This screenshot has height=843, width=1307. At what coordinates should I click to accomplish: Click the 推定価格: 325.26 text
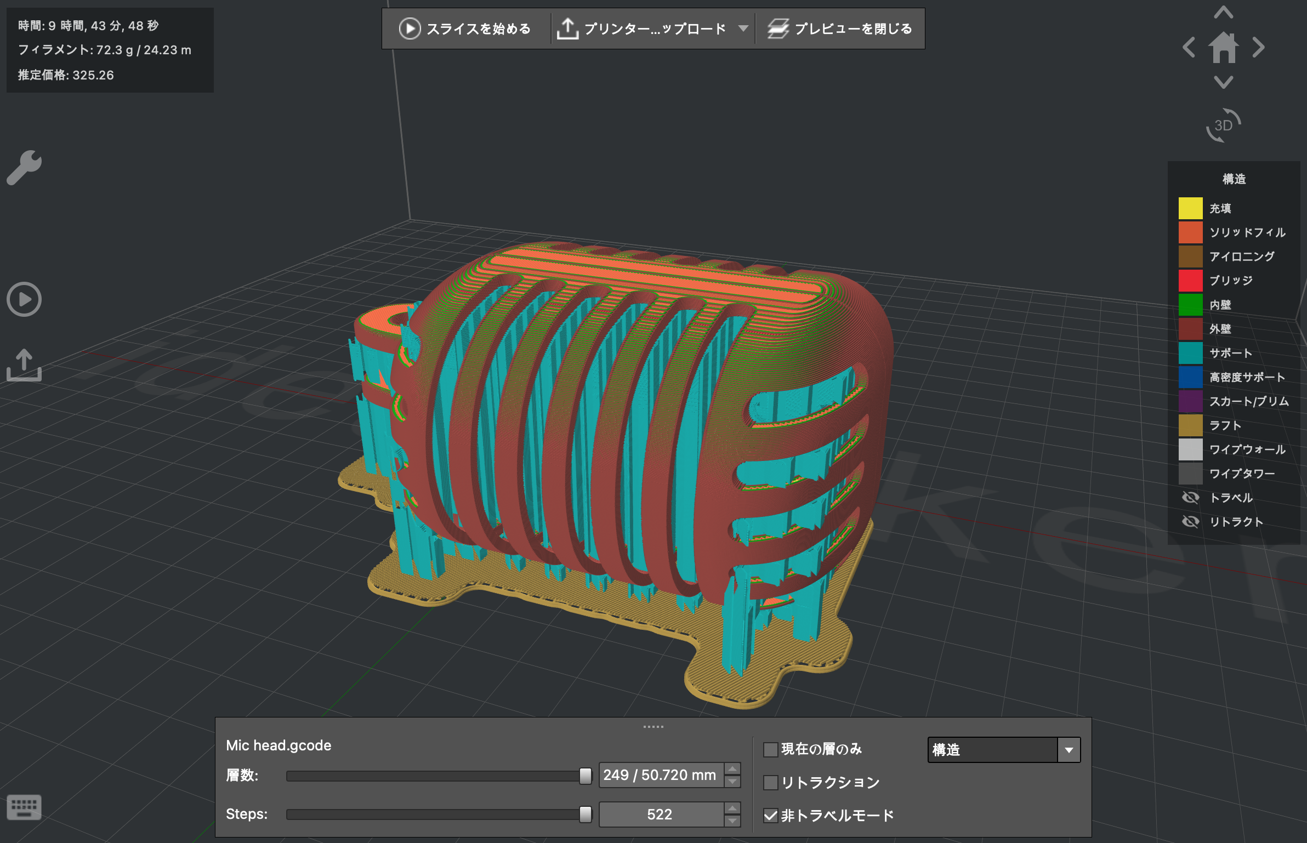coord(66,75)
